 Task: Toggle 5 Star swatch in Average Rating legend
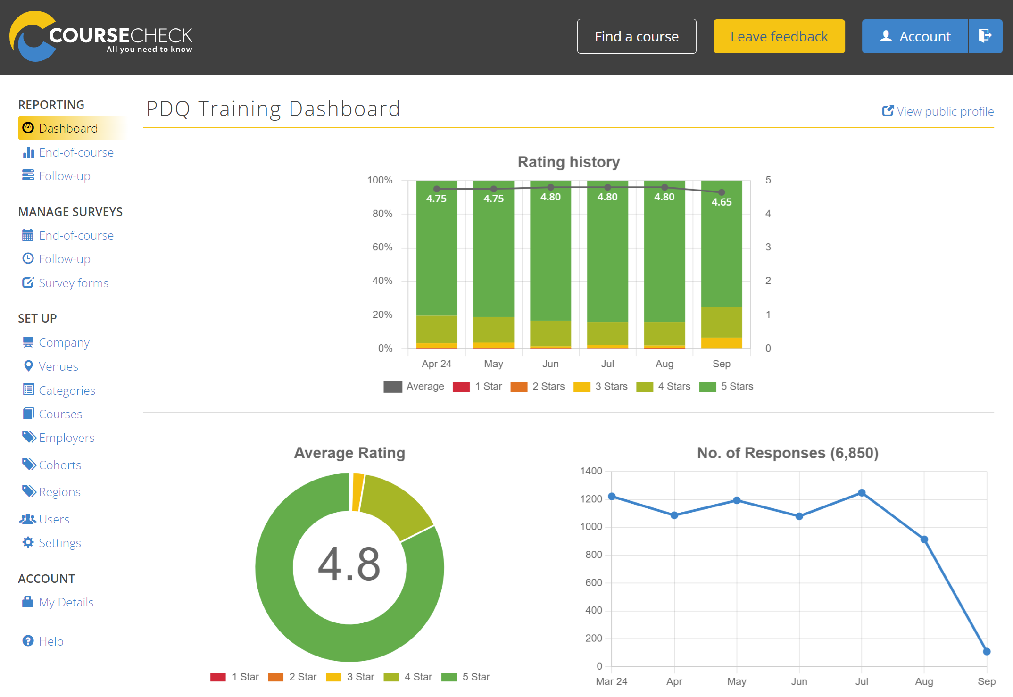pos(449,677)
